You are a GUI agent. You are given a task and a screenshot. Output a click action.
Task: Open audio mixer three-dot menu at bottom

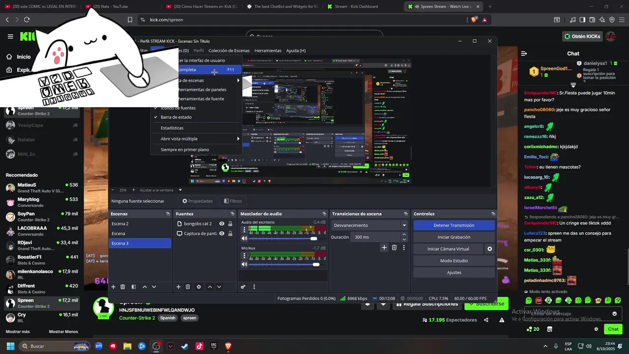254,287
